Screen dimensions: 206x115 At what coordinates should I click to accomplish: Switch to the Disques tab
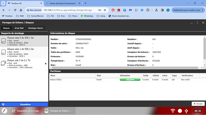pyautogui.click(x=6, y=28)
